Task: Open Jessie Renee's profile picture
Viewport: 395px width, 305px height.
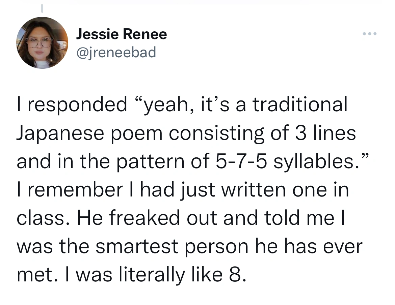Action: tap(42, 43)
